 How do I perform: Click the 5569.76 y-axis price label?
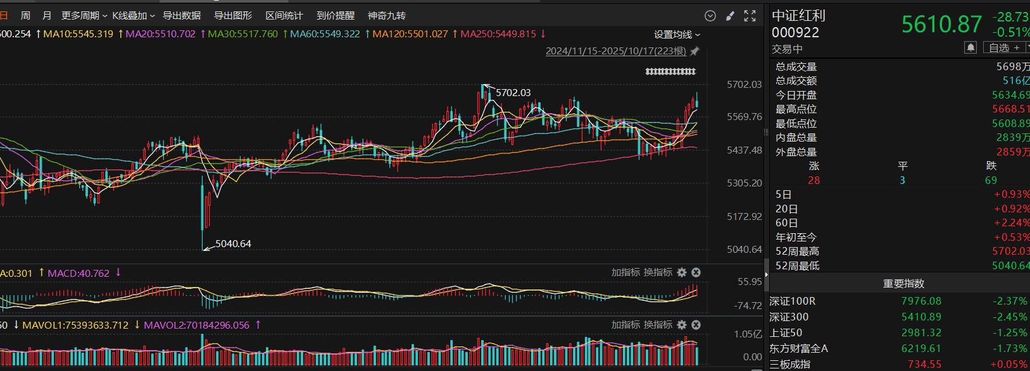point(744,117)
